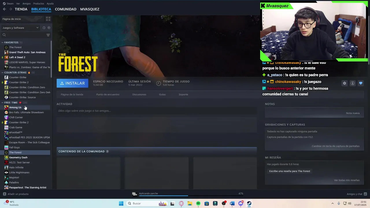The image size is (370, 208).
Task: Click Cambiar mi tecla de captura de pantallas
Action: [336, 146]
